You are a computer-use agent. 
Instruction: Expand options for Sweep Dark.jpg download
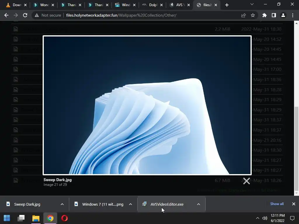62,204
